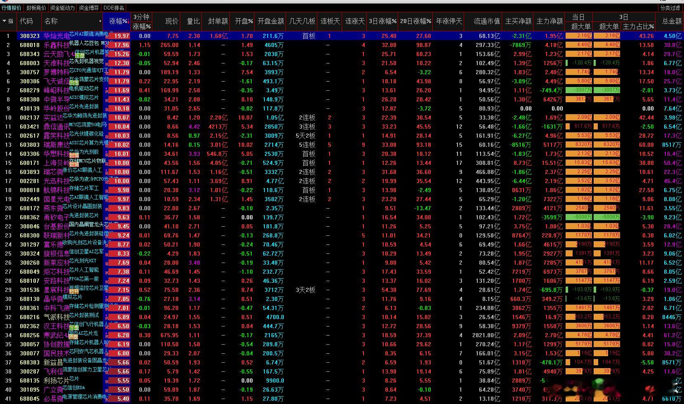Sort by 代码 column header
Image resolution: width=684 pixels, height=404 pixels.
(26, 21)
